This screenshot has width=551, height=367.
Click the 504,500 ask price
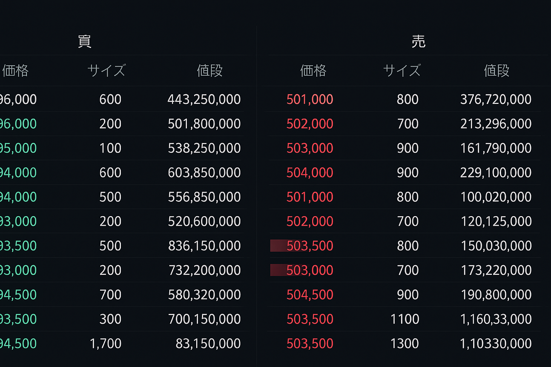coord(310,295)
